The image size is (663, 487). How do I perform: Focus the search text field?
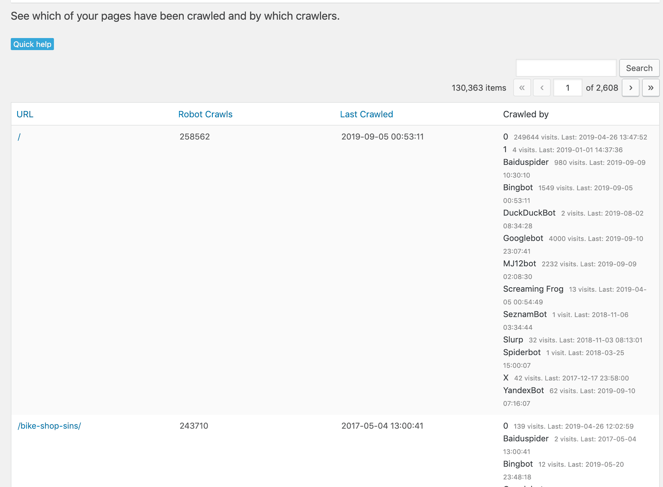[x=566, y=68]
